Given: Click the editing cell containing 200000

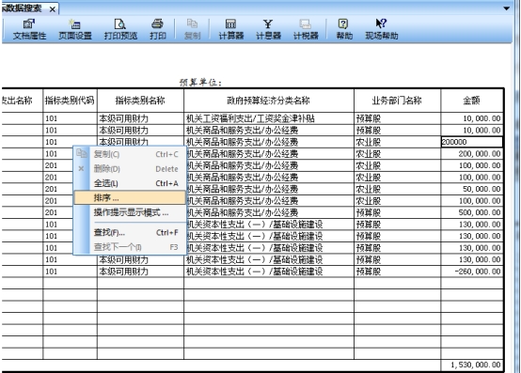Looking at the screenshot, I should [x=471, y=142].
